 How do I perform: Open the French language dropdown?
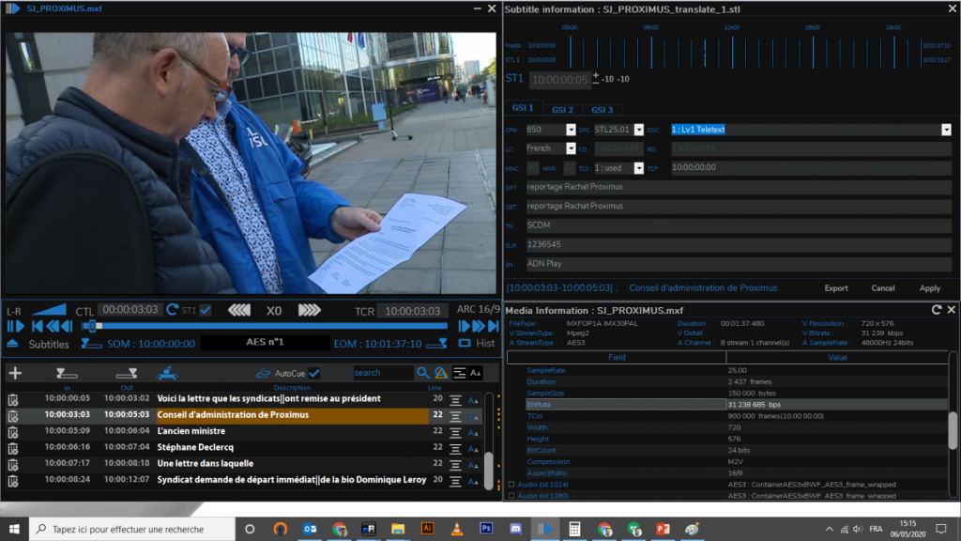coord(571,148)
